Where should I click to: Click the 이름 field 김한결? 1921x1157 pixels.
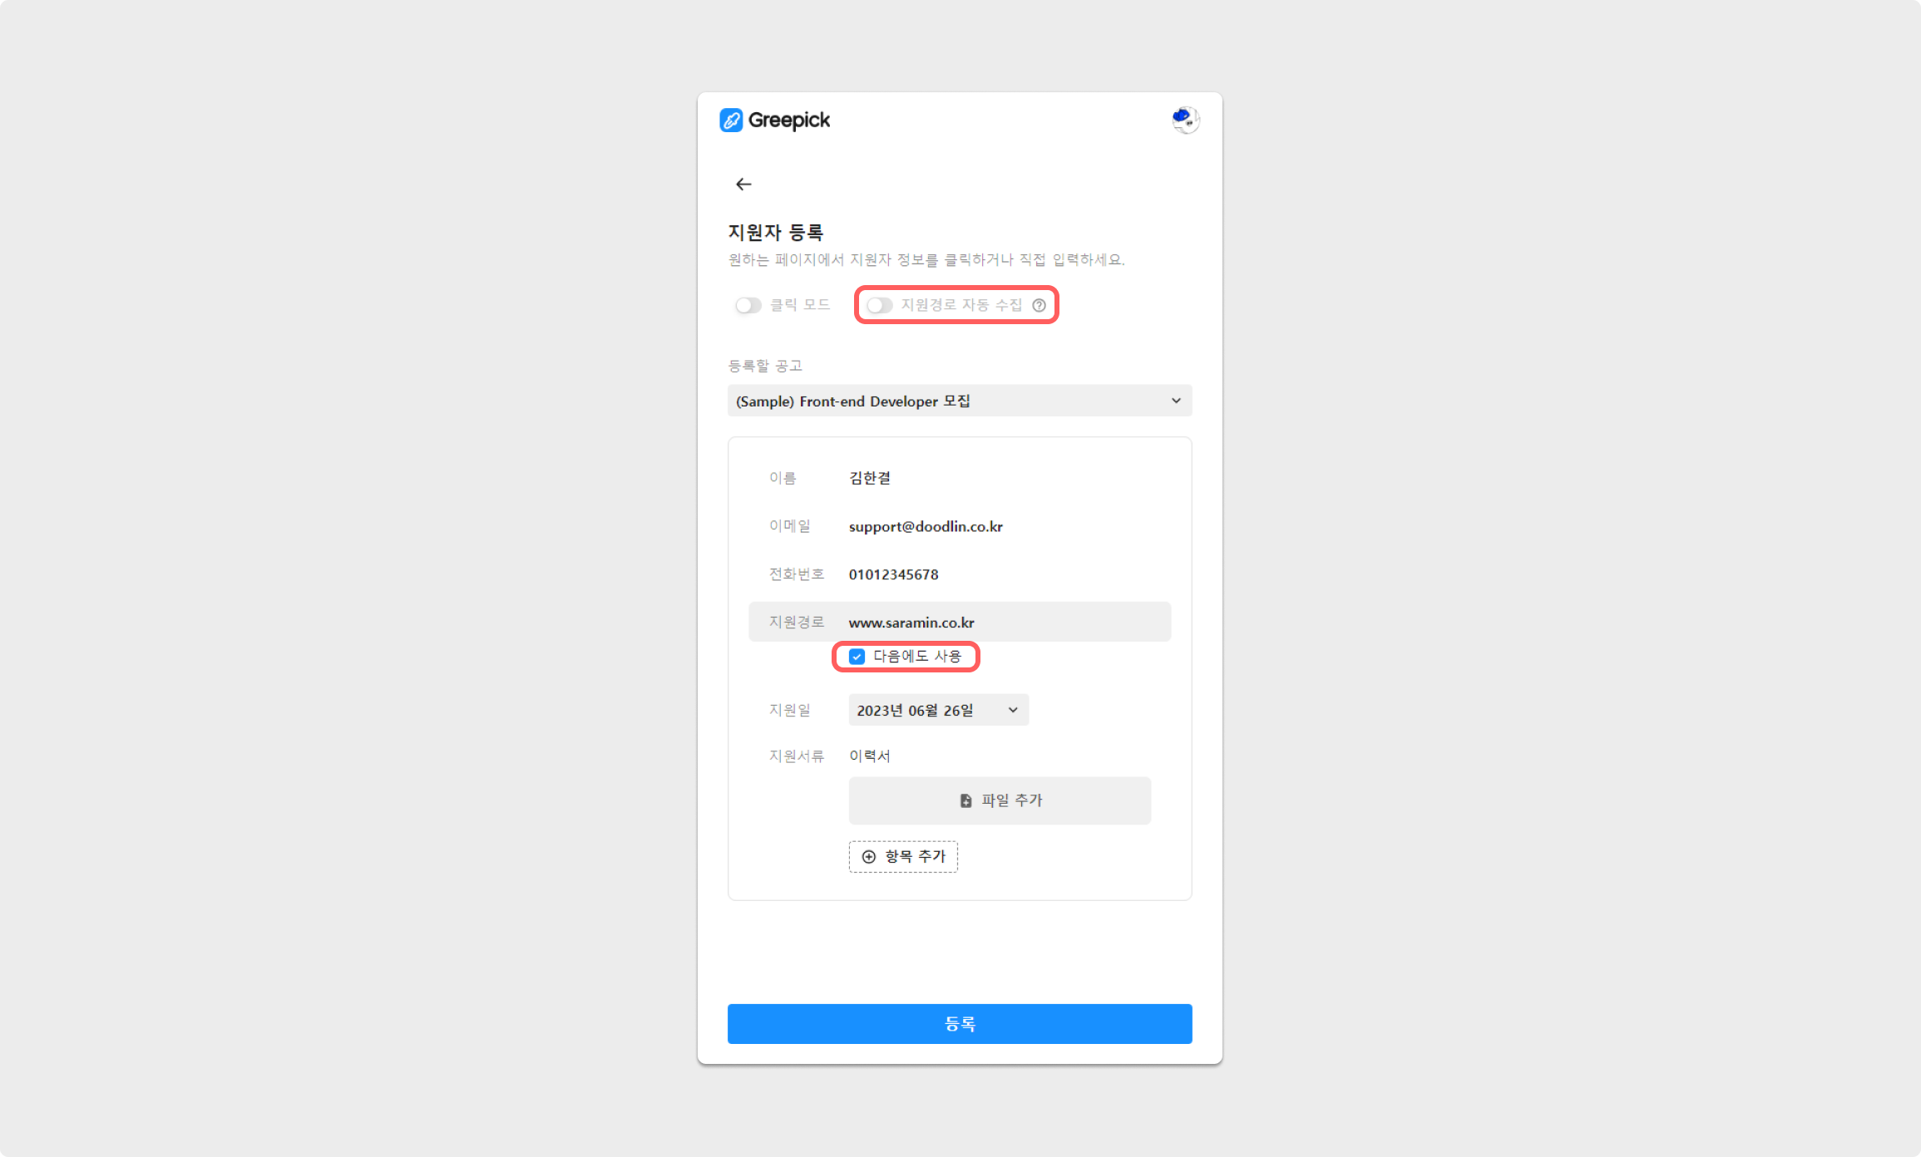pos(870,478)
